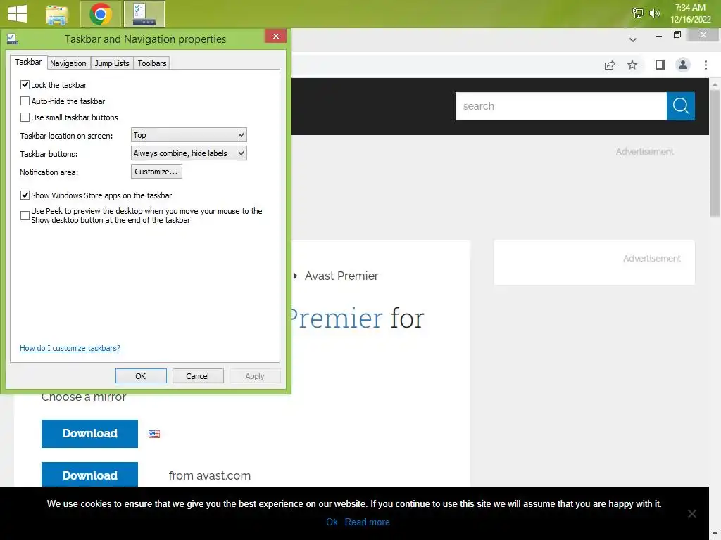Image resolution: width=721 pixels, height=540 pixels.
Task: Toggle Show Windows Store apps on taskbar
Action: click(x=25, y=195)
